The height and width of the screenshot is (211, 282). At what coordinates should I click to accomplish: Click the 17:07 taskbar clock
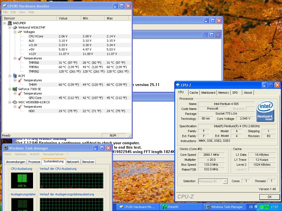tap(274, 207)
